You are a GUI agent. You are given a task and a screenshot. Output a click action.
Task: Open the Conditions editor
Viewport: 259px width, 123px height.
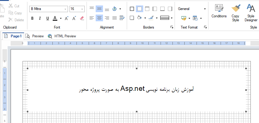coord(219,11)
